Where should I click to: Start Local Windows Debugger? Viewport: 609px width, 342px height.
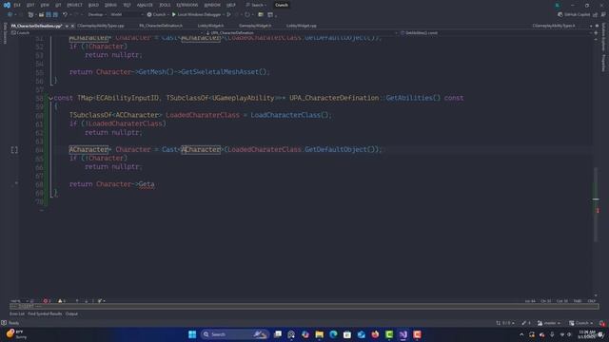click(x=198, y=15)
